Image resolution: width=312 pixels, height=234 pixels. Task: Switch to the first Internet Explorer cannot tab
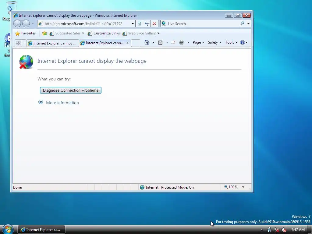[x=52, y=43]
